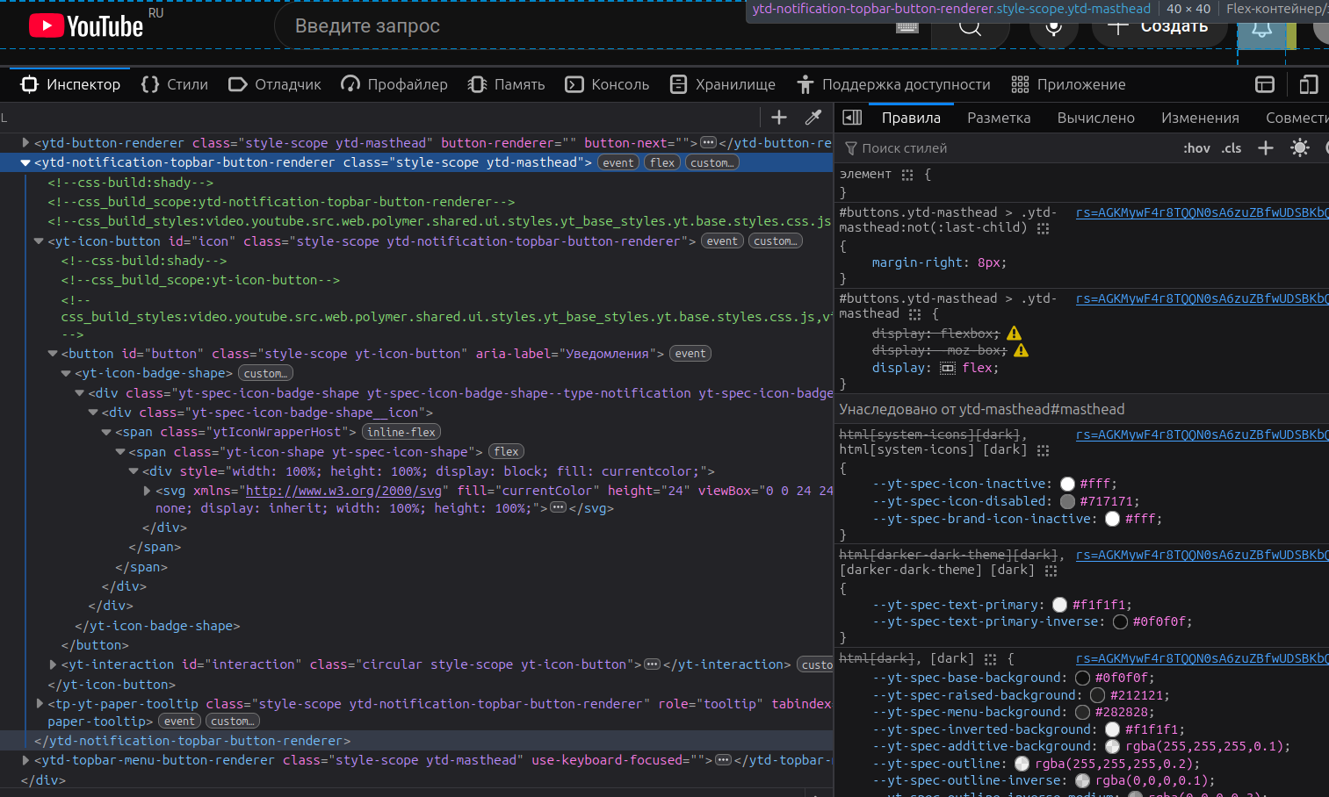Screen dimensions: 1329x797
Task: Click the YouTube logo
Action: pos(86,26)
